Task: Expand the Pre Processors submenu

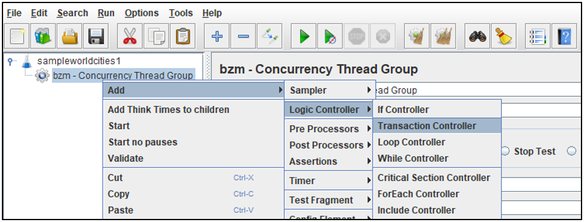Action: click(329, 129)
